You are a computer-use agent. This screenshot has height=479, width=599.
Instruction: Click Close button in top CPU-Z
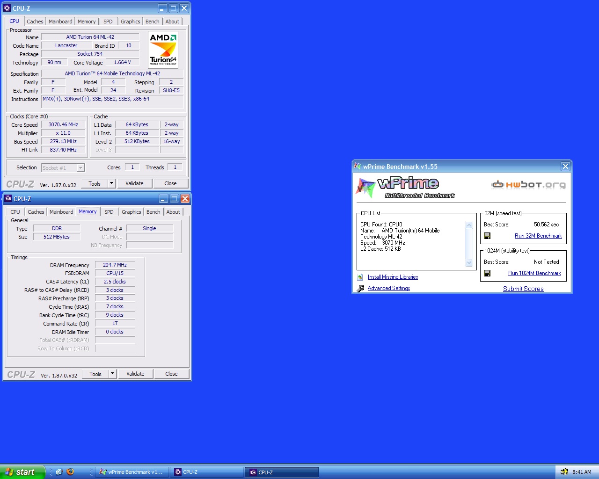(170, 183)
